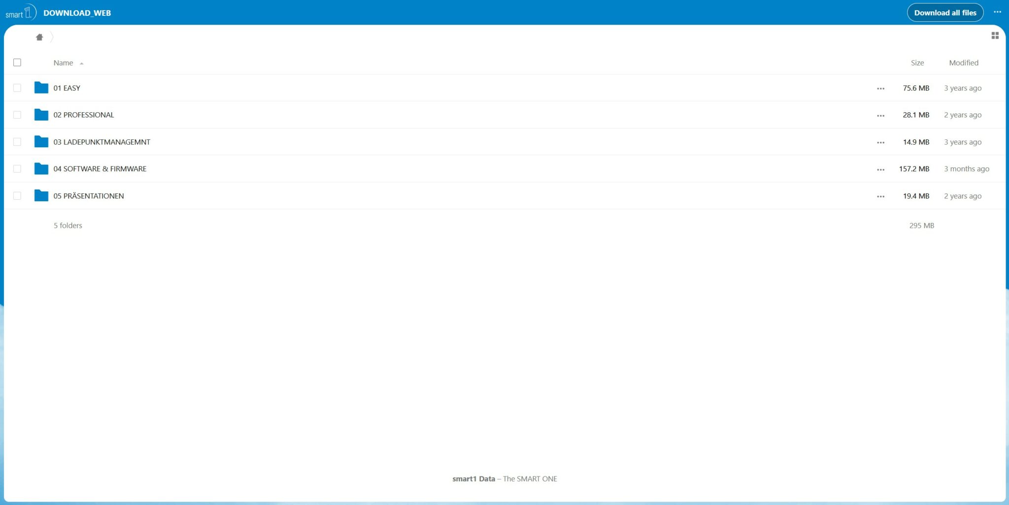1009x505 pixels.
Task: Open actions menu for 02 PROFESSIONAL
Action: (880, 116)
